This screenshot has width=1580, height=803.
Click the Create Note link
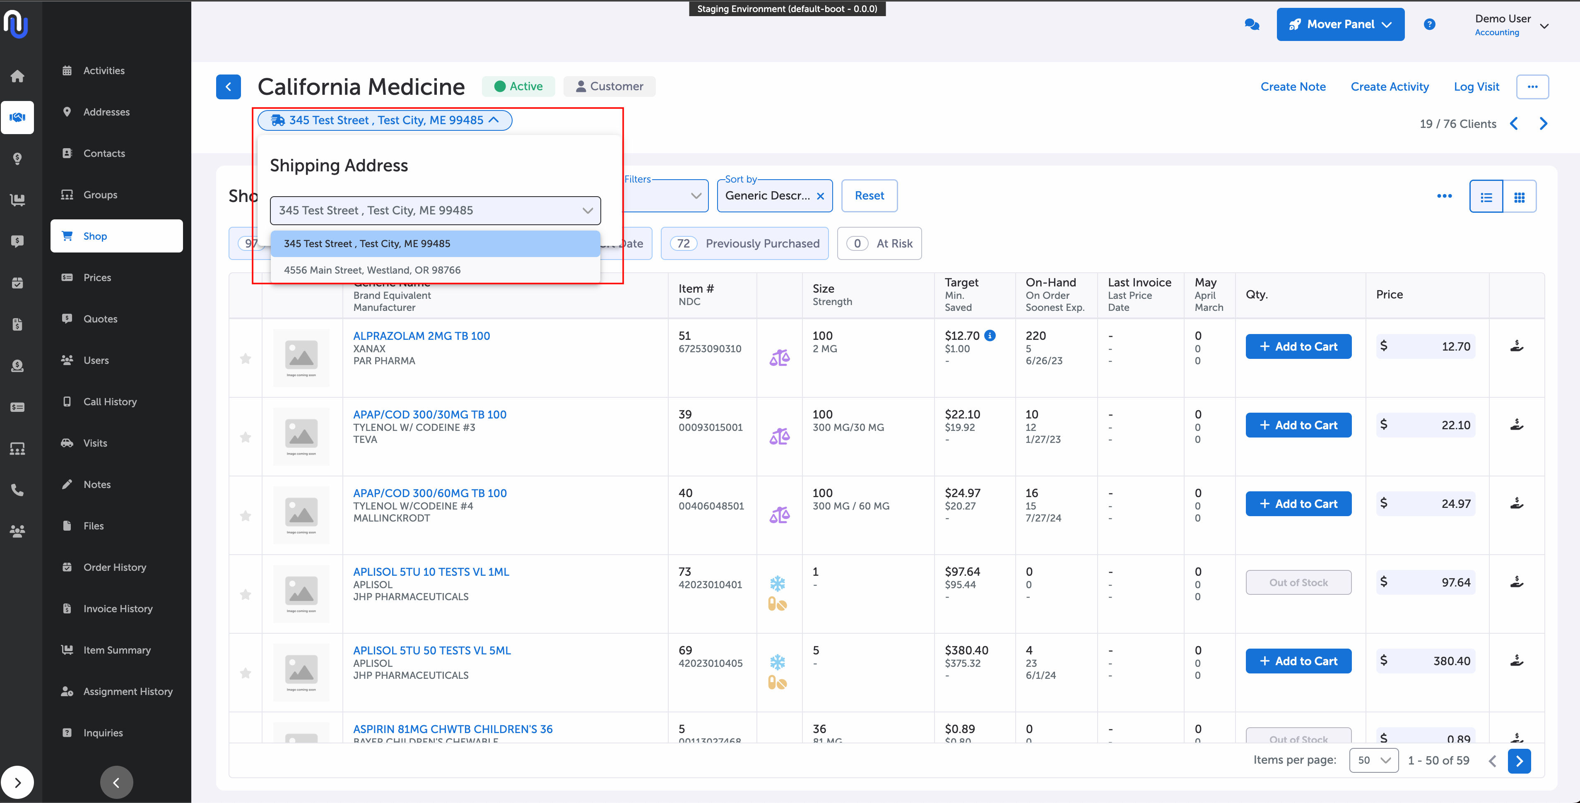[1292, 87]
